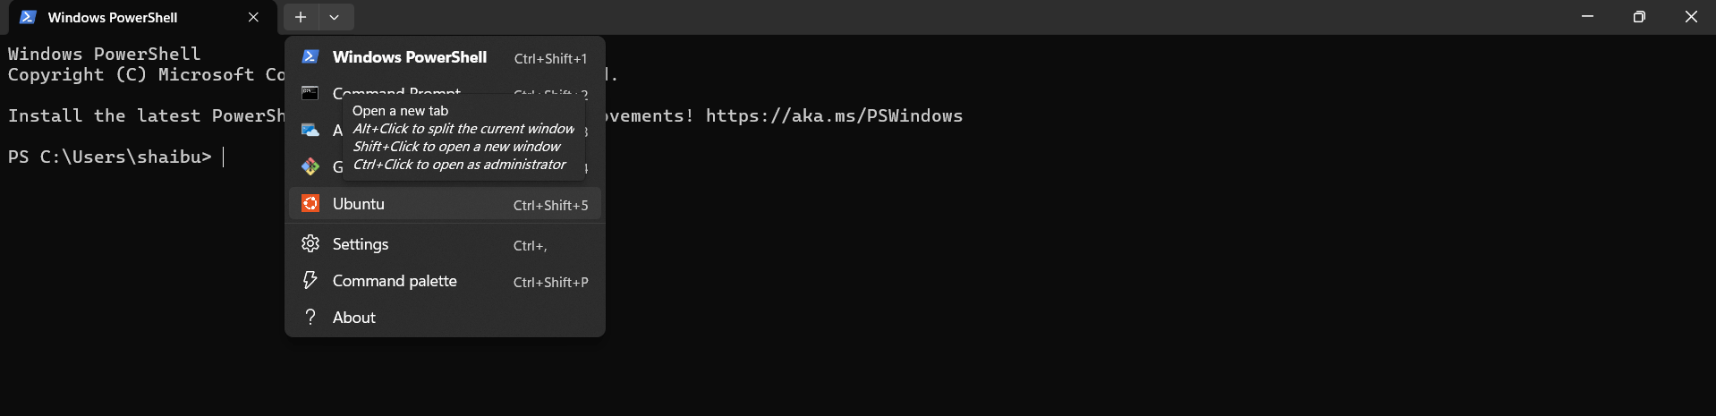The width and height of the screenshot is (1716, 416).
Task: Select the Windows PowerShell tab title
Action: coord(113,17)
